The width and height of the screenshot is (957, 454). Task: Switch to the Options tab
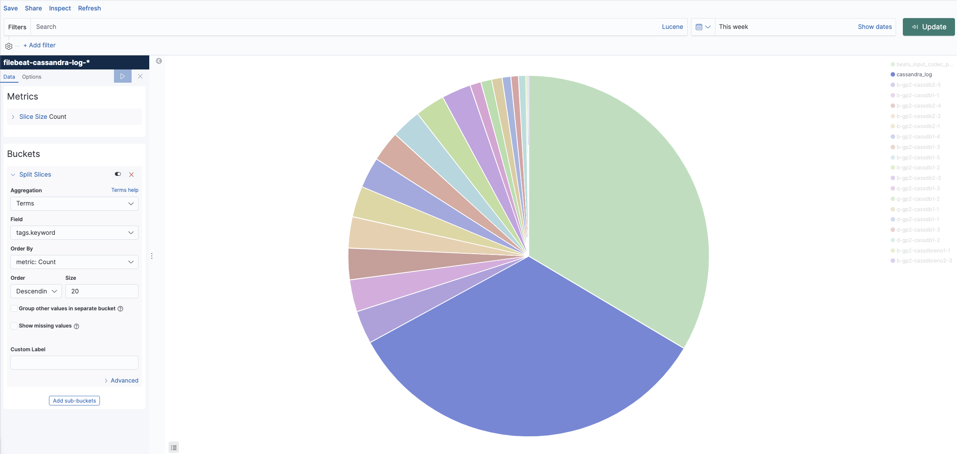tap(31, 77)
